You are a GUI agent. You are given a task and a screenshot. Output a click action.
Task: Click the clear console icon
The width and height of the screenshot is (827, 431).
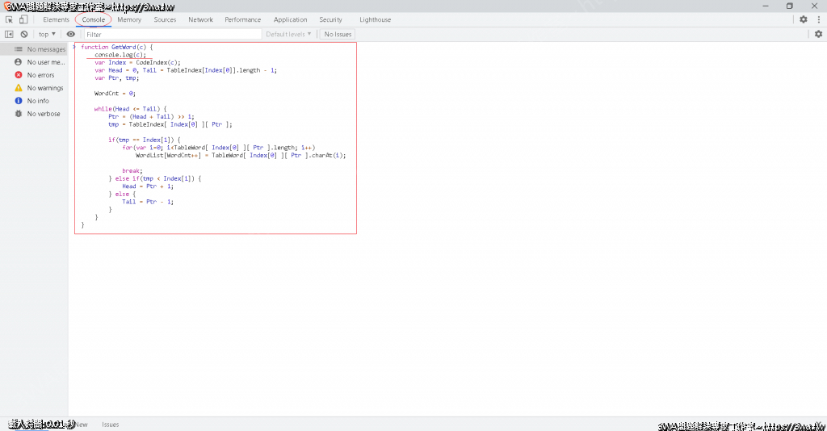point(23,34)
